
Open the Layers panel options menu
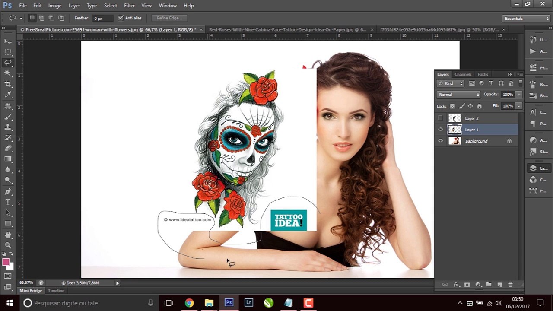520,74
